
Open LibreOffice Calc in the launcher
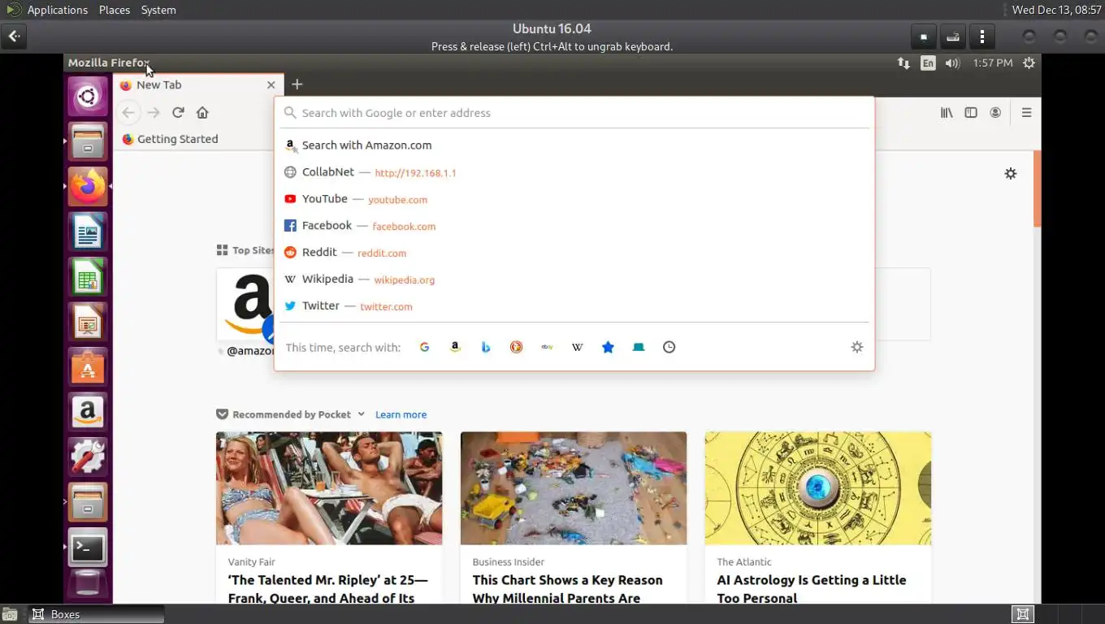88,277
